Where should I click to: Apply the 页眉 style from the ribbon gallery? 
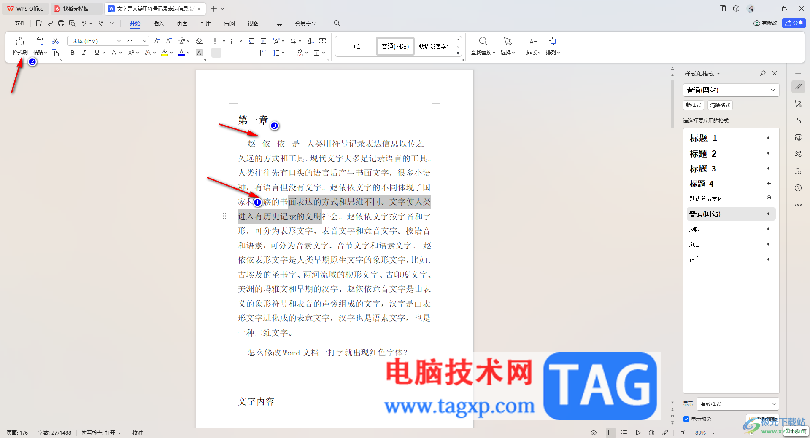pos(355,46)
